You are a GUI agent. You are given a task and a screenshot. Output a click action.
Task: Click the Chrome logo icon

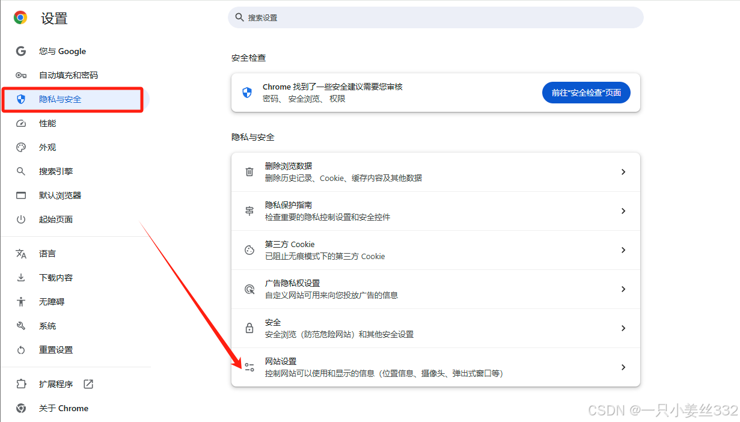[20, 17]
